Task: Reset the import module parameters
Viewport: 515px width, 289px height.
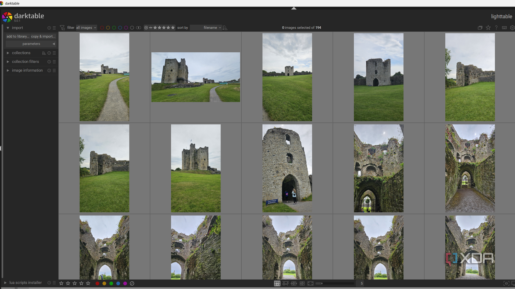Action: click(49, 28)
